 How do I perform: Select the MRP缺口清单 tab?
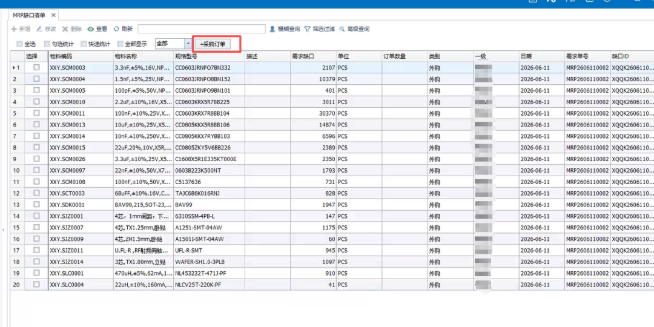(29, 15)
